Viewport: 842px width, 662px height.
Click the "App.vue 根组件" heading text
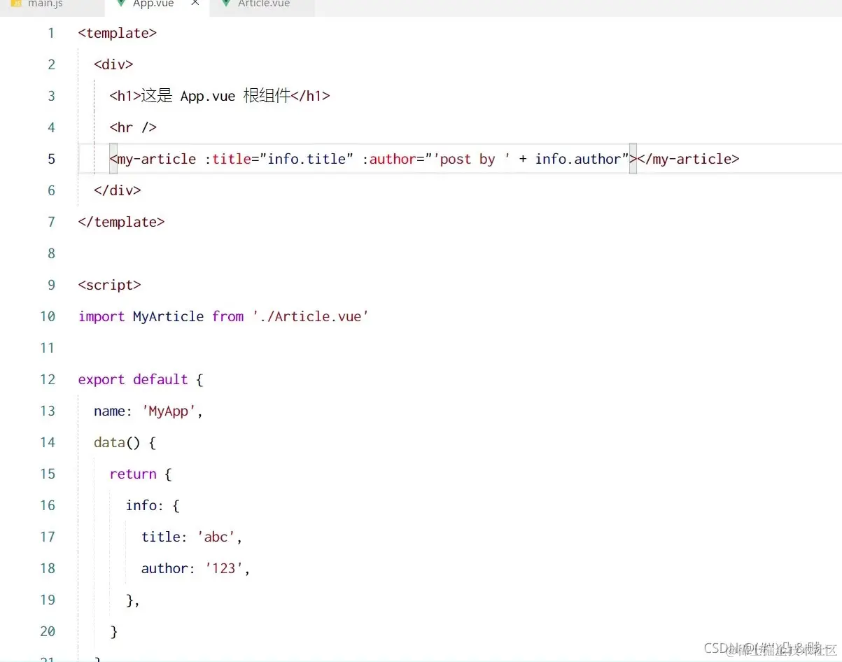pos(235,97)
